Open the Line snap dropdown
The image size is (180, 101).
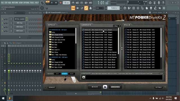[100, 8]
